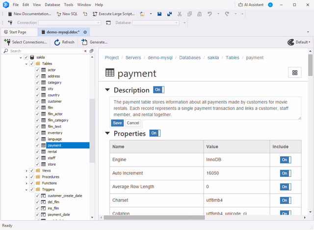Click the Project breadcrumb link
314x230 pixels.
(112, 58)
